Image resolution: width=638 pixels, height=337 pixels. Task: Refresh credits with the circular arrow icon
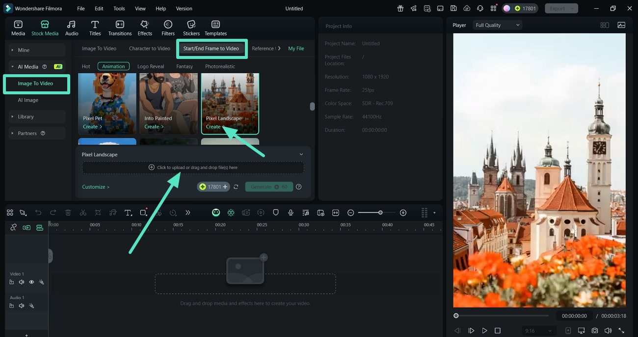pos(236,187)
